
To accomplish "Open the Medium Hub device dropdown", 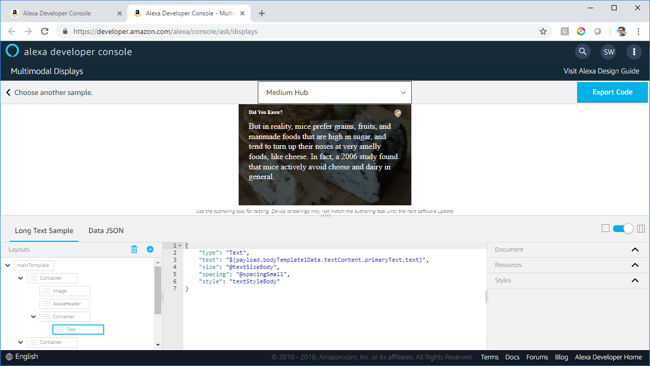I will [x=335, y=92].
